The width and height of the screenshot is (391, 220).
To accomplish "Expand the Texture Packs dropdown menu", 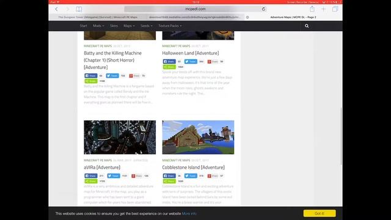I will 170,26.
